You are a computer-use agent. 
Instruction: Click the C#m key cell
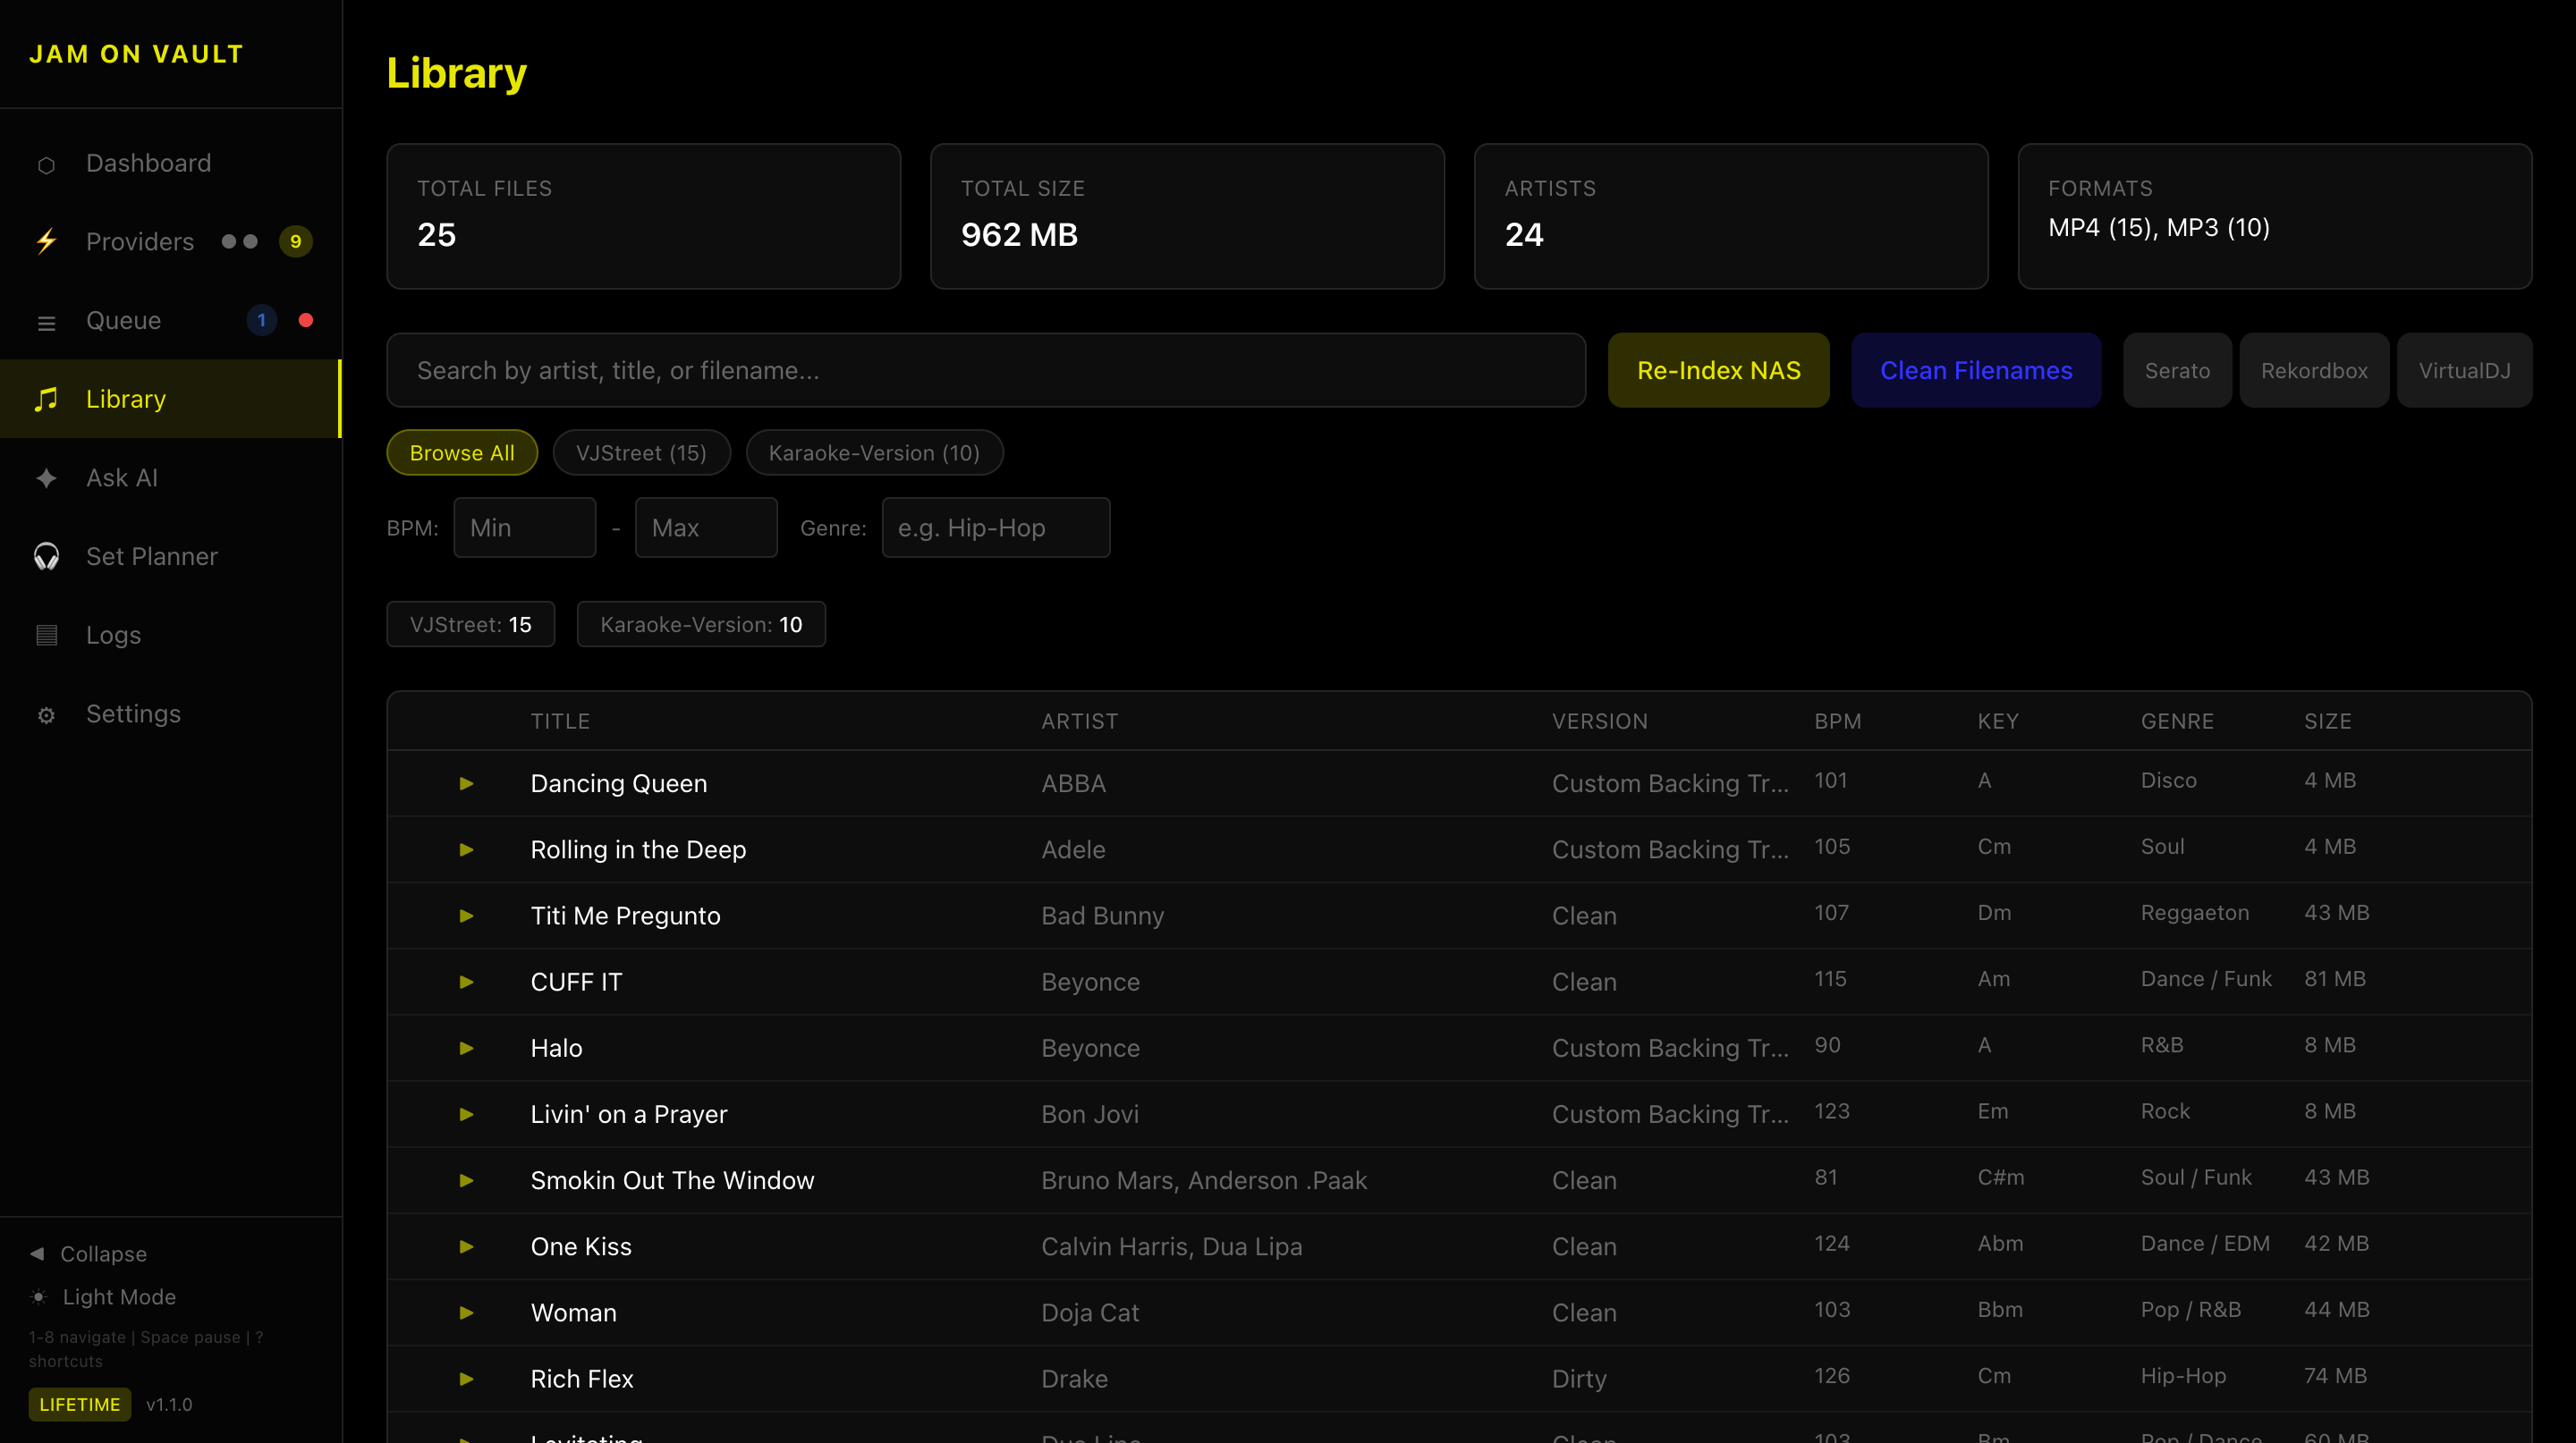[2000, 1177]
